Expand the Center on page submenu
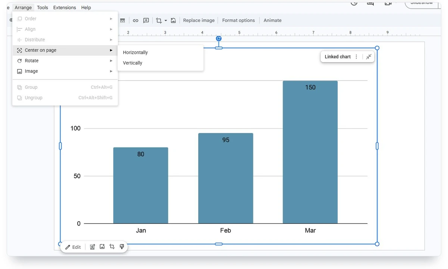448x269 pixels. [x=65, y=50]
